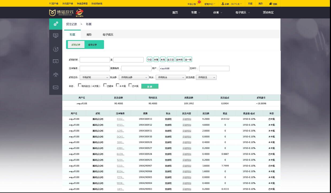Open the monitor chart sidebar icon
The image size is (331, 193).
click(56, 36)
